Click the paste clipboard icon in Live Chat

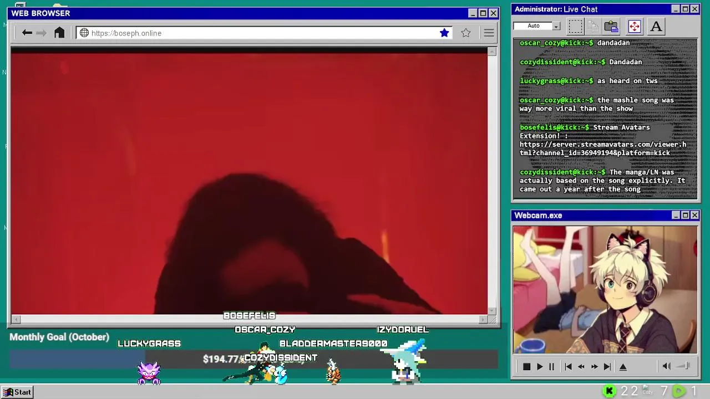pos(611,26)
